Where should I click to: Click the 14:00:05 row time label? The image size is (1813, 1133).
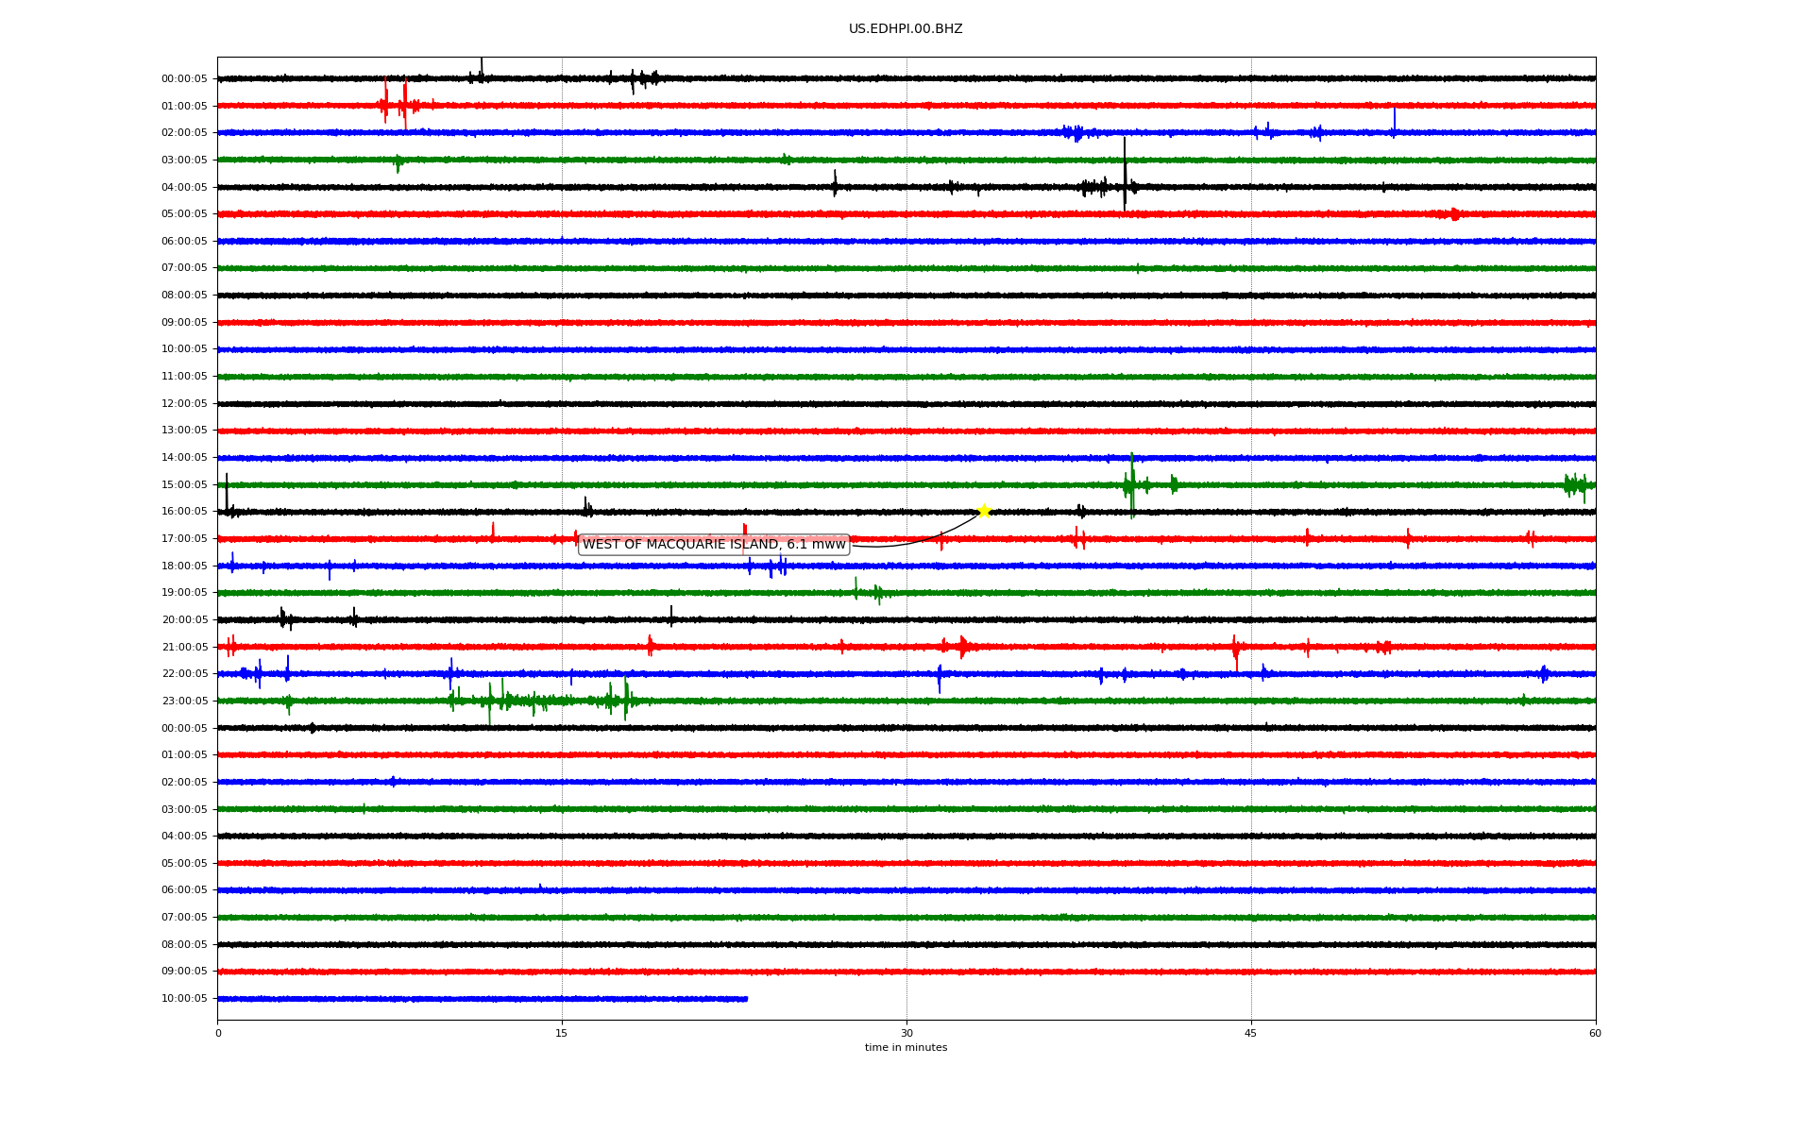[184, 458]
